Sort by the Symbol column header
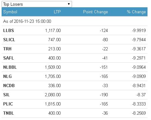The image size is (151, 120). (10, 12)
